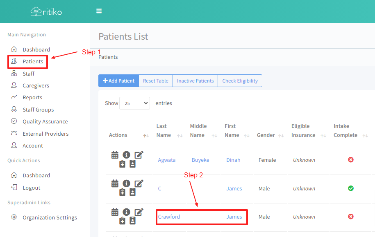Open Quality Assurance navigation item
375x237 pixels.
[45, 121]
